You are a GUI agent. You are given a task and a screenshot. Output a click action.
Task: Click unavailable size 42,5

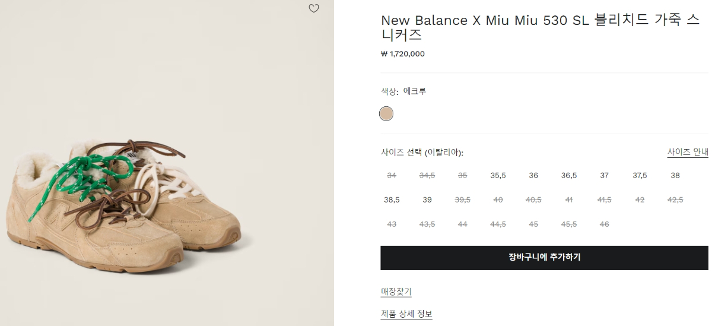click(675, 200)
